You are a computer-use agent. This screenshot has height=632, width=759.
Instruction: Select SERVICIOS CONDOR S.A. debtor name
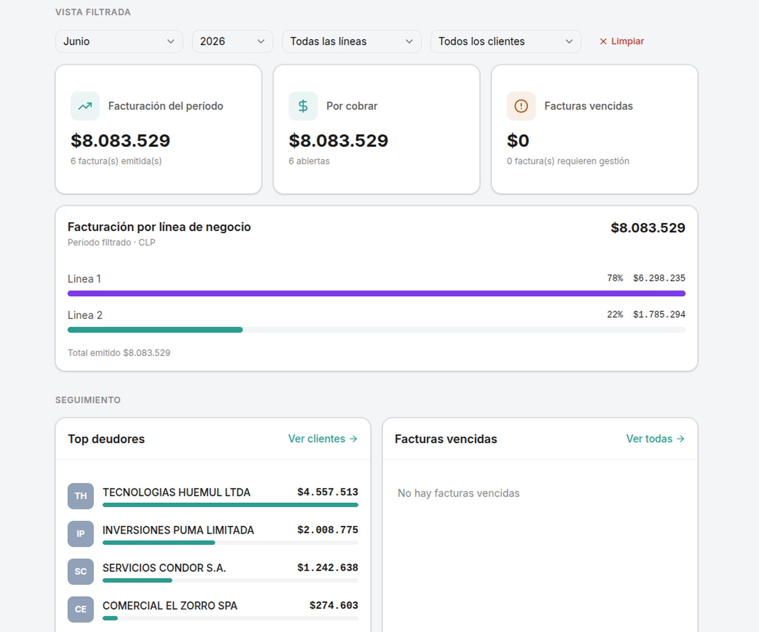[x=164, y=568]
